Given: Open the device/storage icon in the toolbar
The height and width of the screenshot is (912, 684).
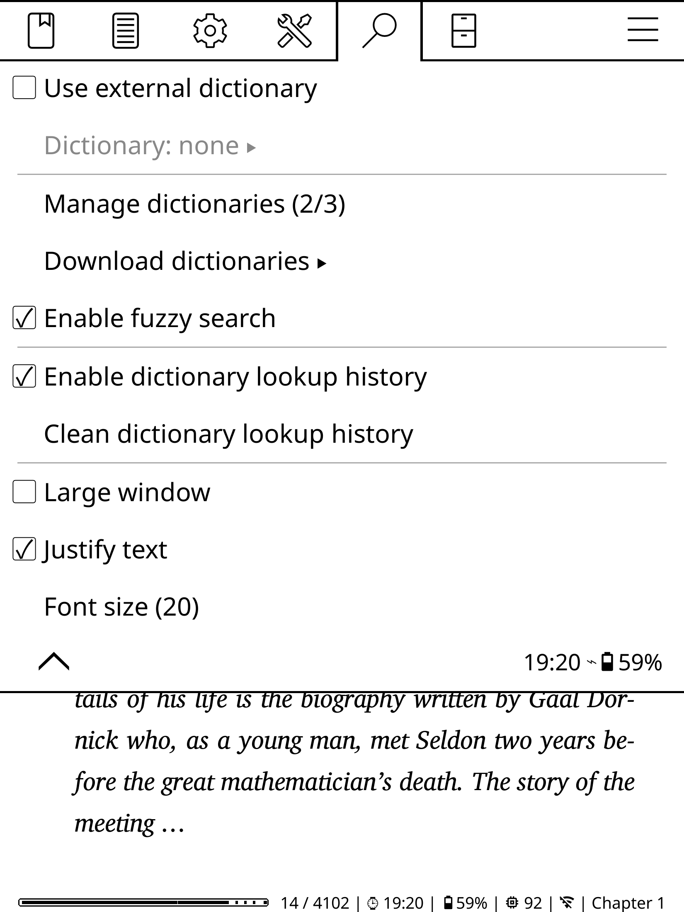Looking at the screenshot, I should (x=464, y=31).
